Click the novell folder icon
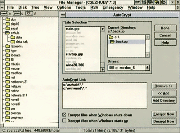 [x=8, y=99]
